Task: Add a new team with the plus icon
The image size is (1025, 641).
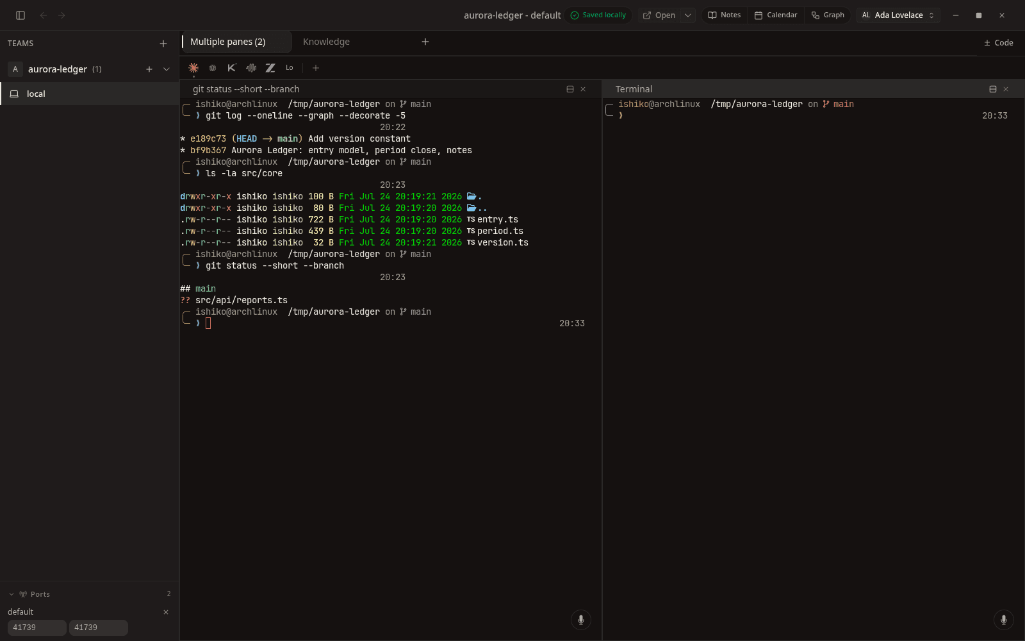Action: coord(163,44)
